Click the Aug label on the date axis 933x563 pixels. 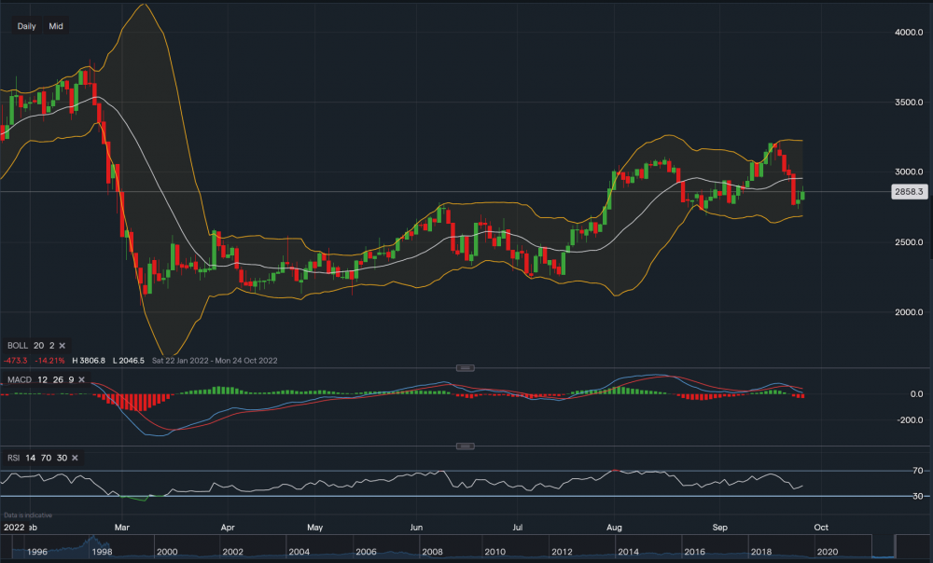pos(613,527)
